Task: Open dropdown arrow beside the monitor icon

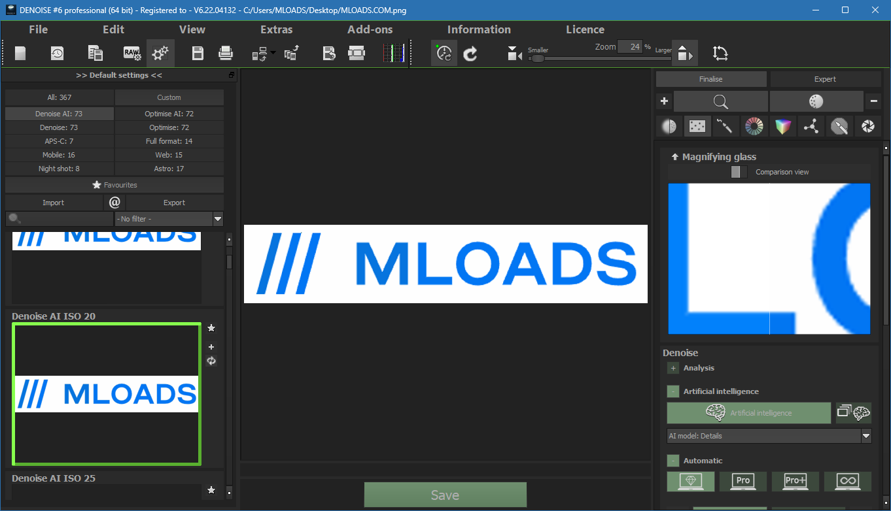Action: [273, 54]
